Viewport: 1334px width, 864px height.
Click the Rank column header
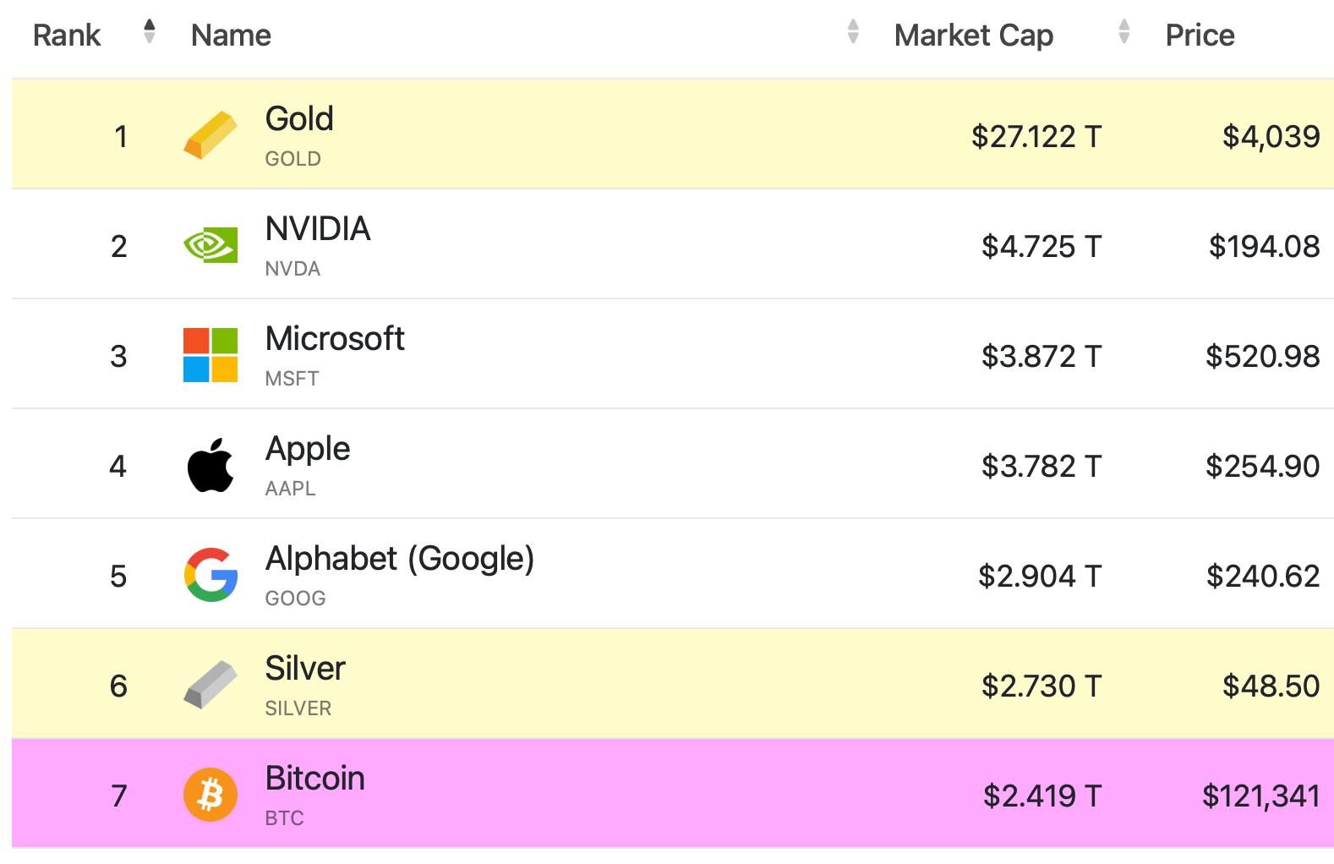pyautogui.click(x=67, y=36)
